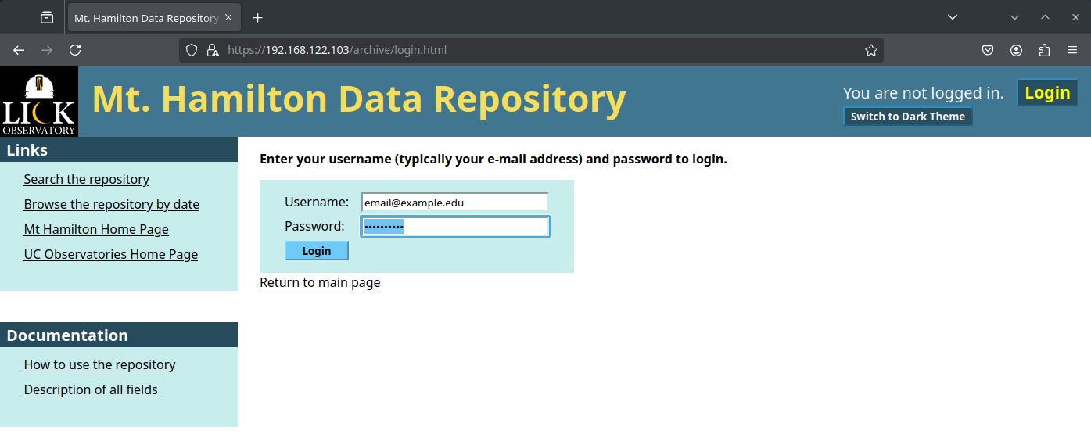1091x441 pixels.
Task: Go forward to next page
Action: (x=47, y=50)
